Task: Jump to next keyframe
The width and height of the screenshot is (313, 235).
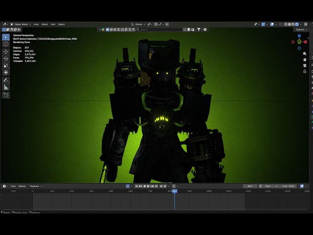Action: point(152,186)
